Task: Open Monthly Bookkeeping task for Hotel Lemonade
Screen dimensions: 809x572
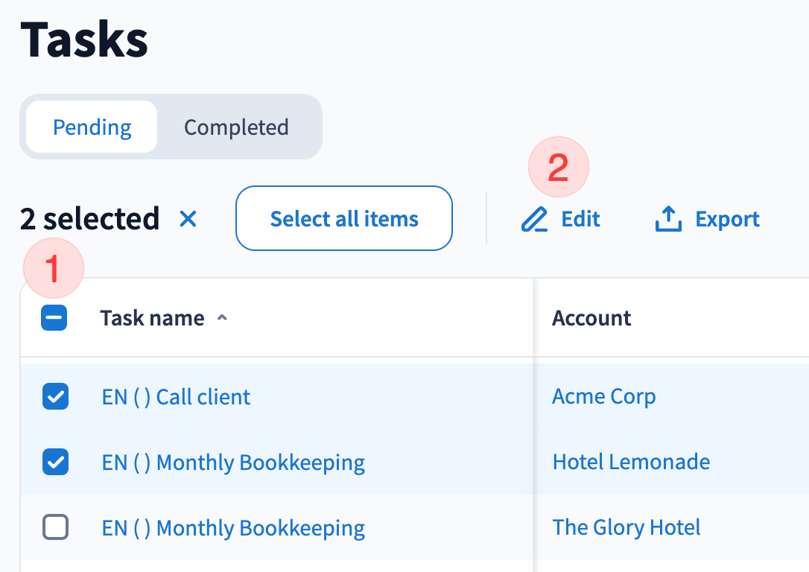Action: click(x=233, y=463)
